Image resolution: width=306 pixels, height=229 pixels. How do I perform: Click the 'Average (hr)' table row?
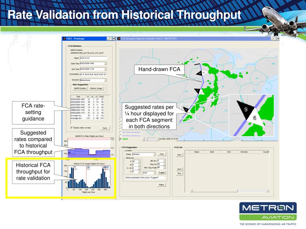point(87,118)
